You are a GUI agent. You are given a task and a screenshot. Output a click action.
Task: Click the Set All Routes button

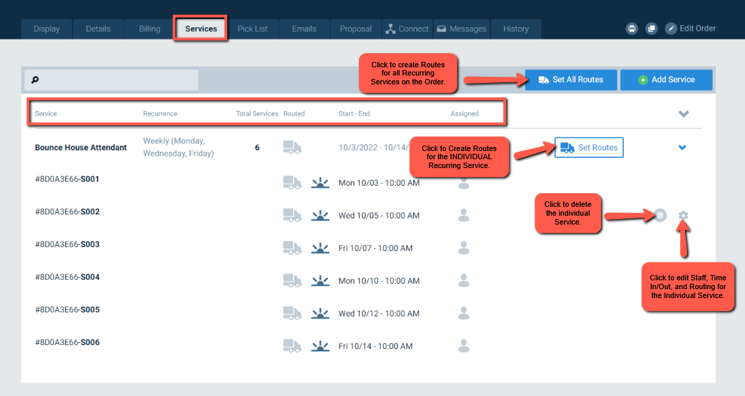(x=571, y=80)
